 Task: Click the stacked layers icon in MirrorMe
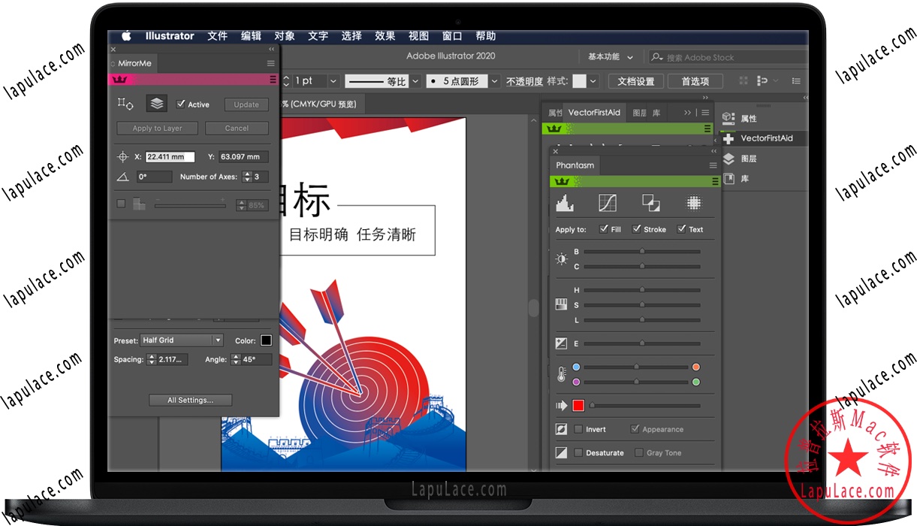(156, 104)
